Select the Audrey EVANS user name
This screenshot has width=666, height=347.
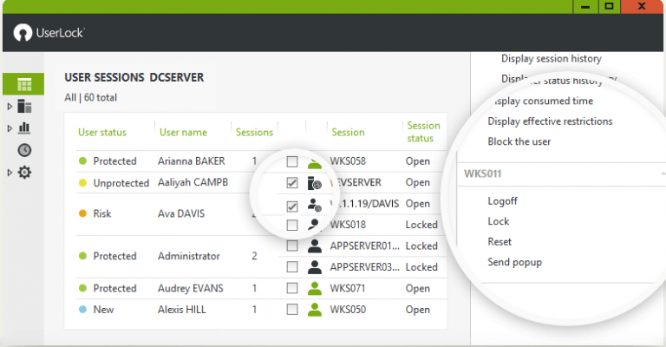pyautogui.click(x=191, y=288)
